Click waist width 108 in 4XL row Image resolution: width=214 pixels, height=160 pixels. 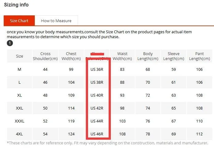point(122,134)
